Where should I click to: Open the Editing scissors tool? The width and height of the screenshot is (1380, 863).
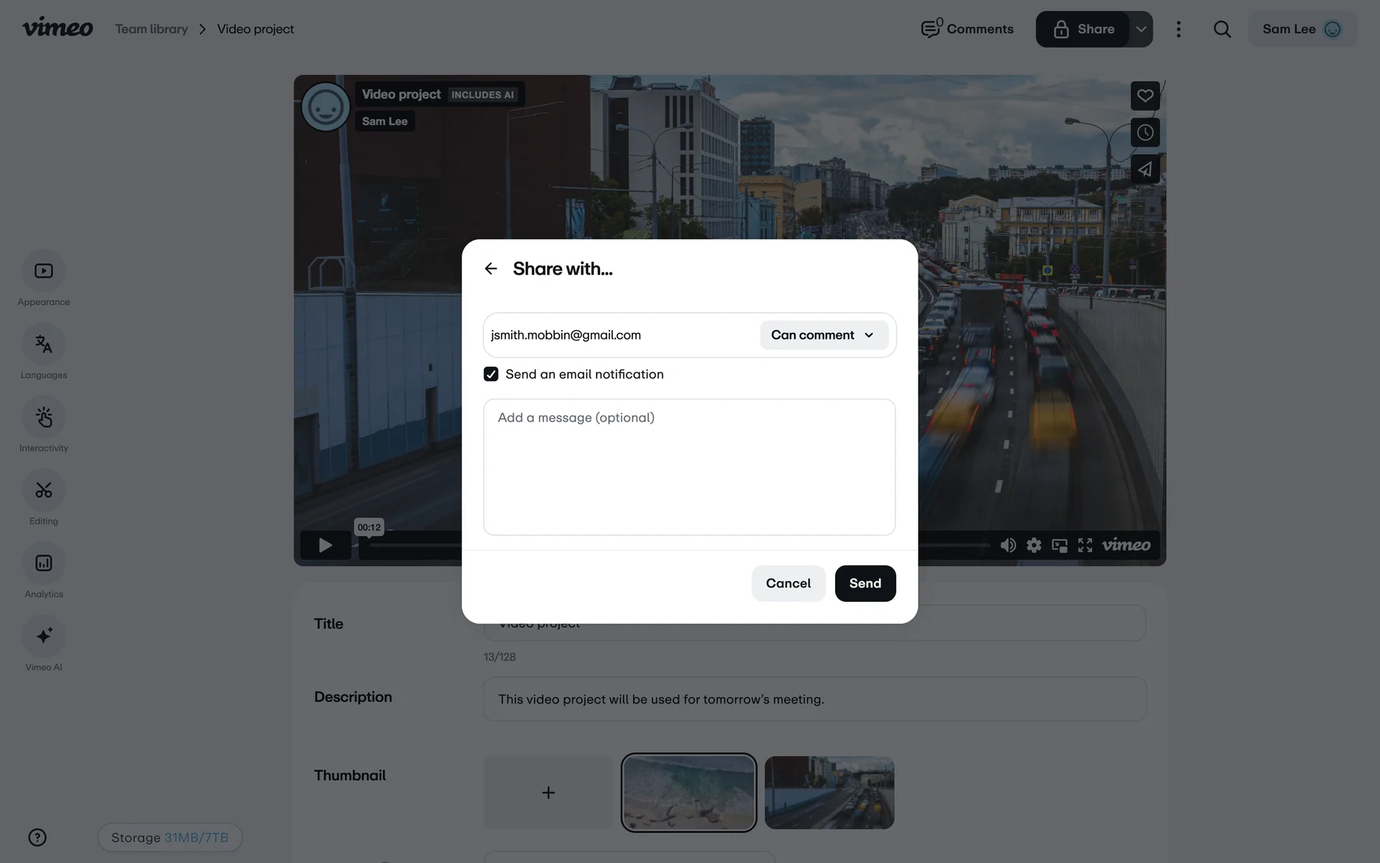click(44, 490)
